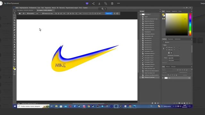Viewport: 205px width, 115px height.
Task: Select the Zoom tool in toolbar
Action: coord(14,62)
